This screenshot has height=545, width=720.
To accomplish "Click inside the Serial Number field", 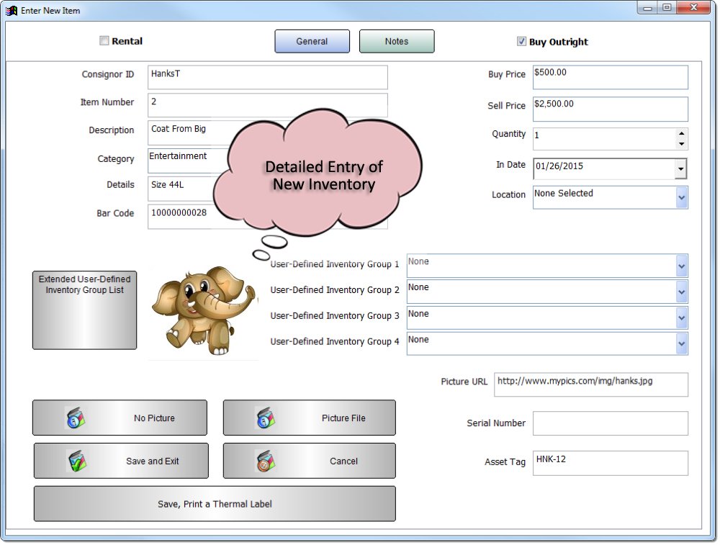I will (608, 423).
